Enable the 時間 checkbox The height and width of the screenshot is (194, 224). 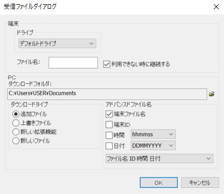[x=109, y=135]
